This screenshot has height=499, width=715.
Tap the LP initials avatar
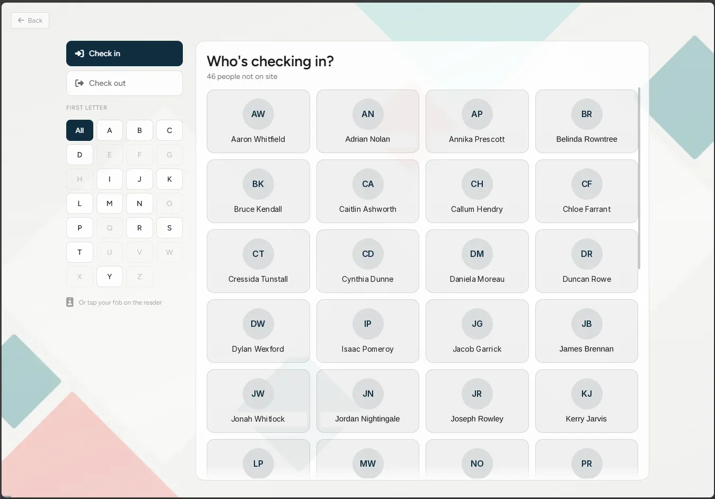click(258, 464)
